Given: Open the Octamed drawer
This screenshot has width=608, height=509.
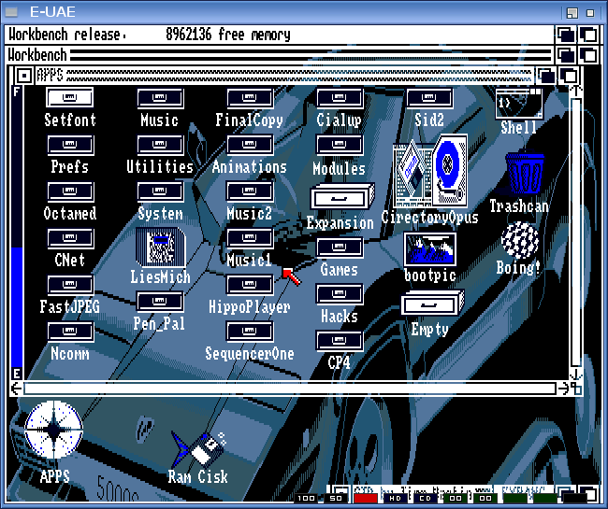Looking at the screenshot, I should 70,192.
